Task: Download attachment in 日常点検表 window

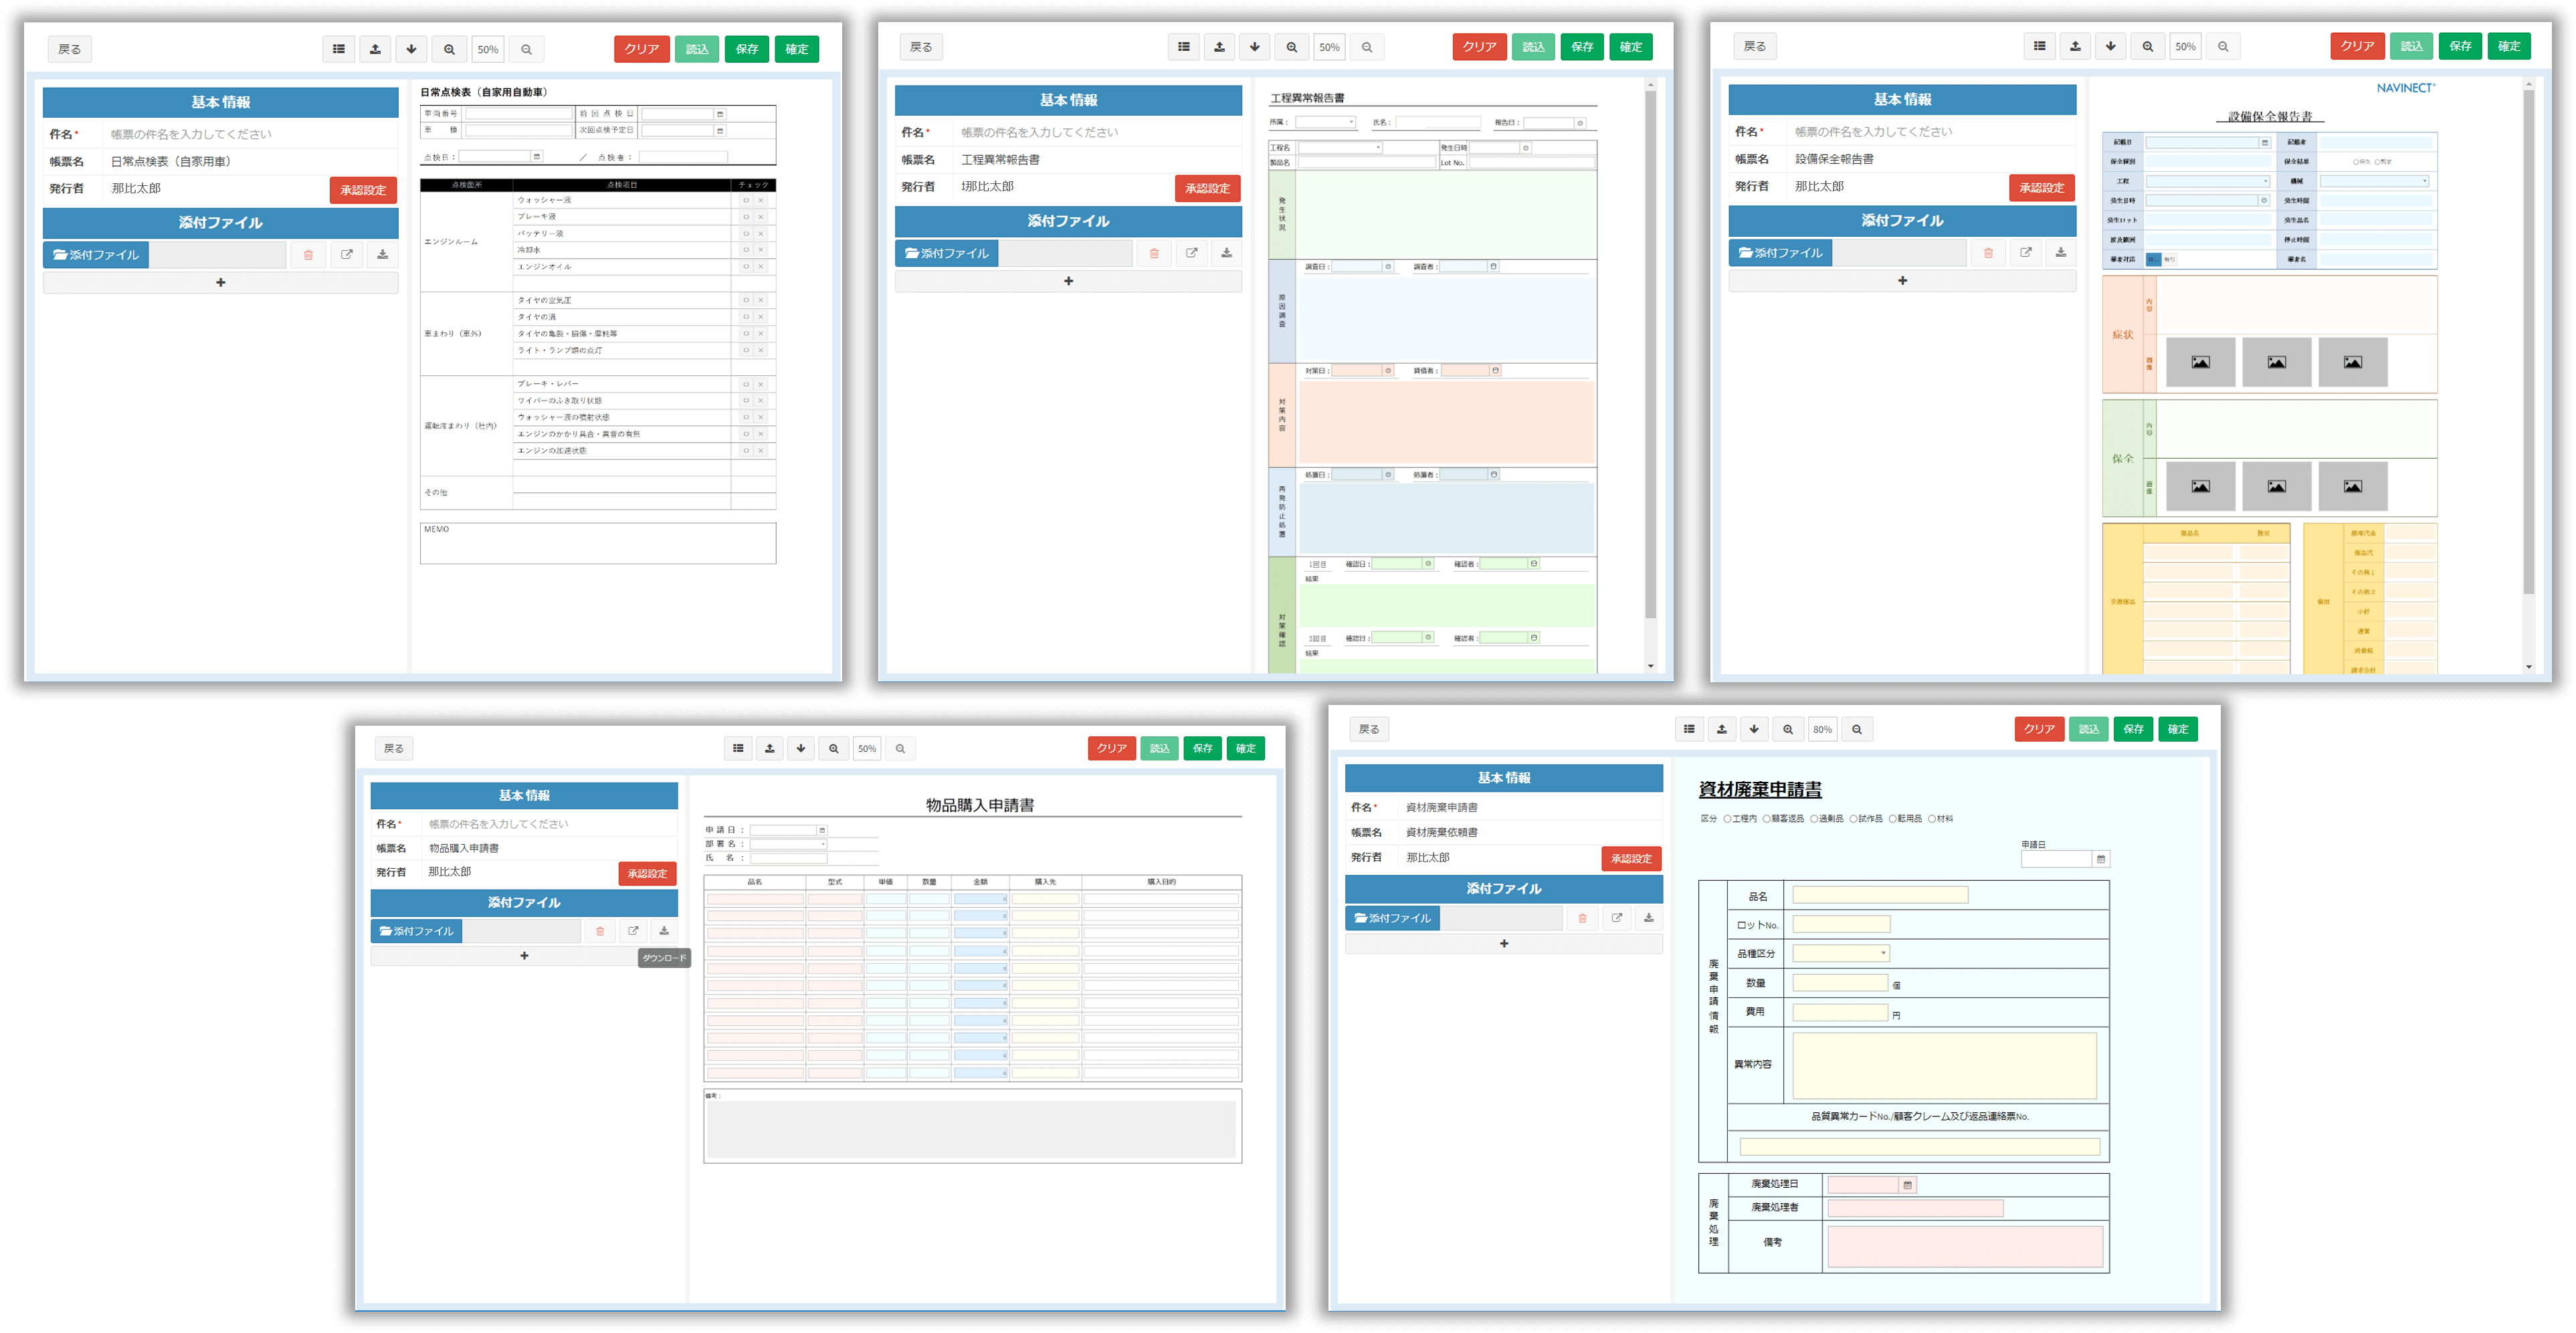Action: pos(382,255)
